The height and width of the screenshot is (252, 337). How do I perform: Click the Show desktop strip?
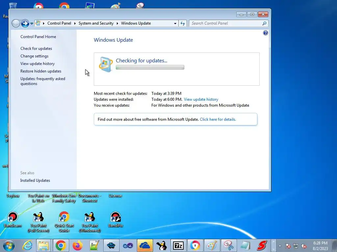pyautogui.click(x=334, y=245)
